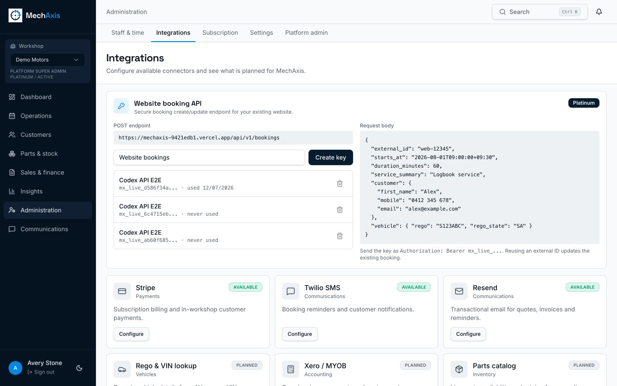Click the MechAxis logo icon
The image size is (617, 386).
15,15
